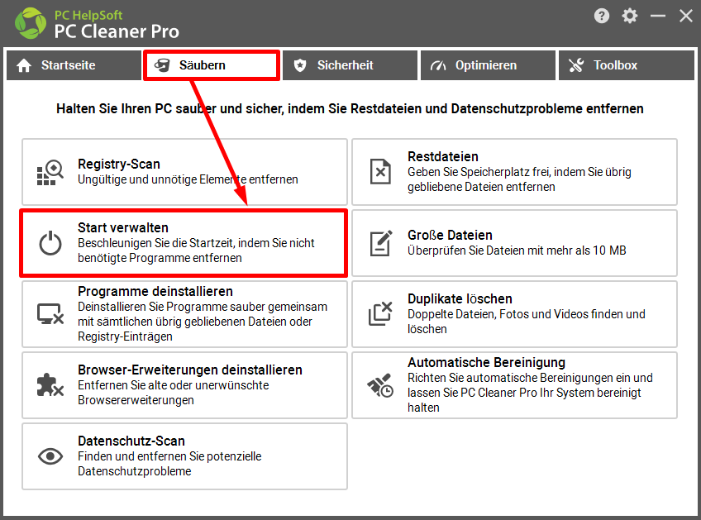The width and height of the screenshot is (701, 520).
Task: Click the speedometer icon in Optimieren tab
Action: click(438, 66)
